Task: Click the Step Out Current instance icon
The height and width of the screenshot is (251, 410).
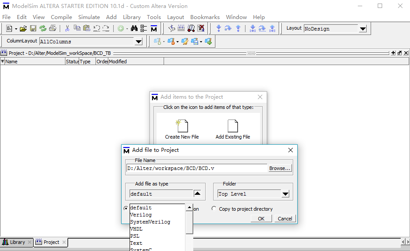Action: coord(272,28)
